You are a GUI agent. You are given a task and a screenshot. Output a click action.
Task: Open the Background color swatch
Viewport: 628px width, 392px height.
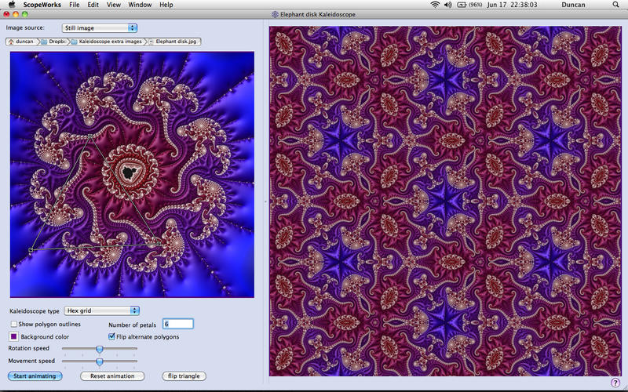pos(14,336)
